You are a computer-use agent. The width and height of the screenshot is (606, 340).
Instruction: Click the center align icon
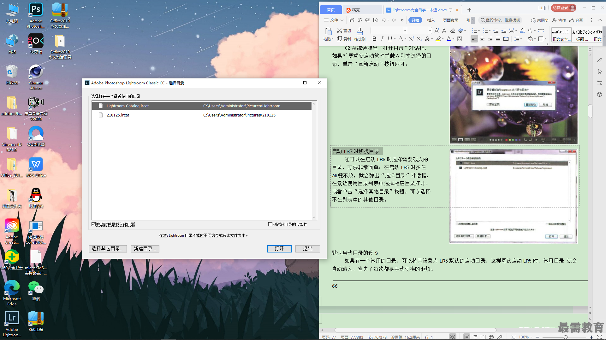coord(482,39)
